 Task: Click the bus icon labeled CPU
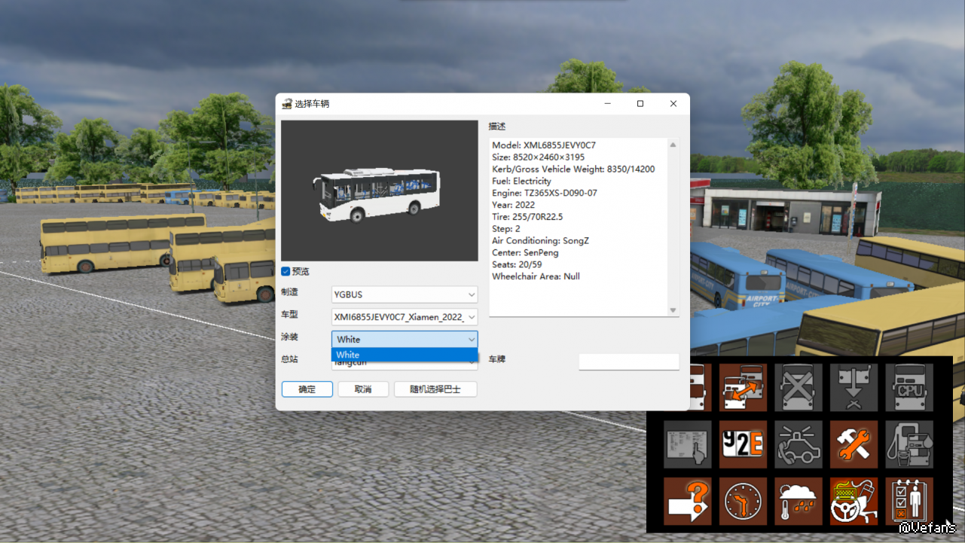click(909, 387)
